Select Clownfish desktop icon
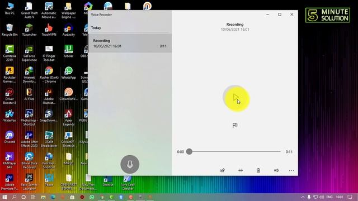This screenshot has height=201, width=358. 68,94
